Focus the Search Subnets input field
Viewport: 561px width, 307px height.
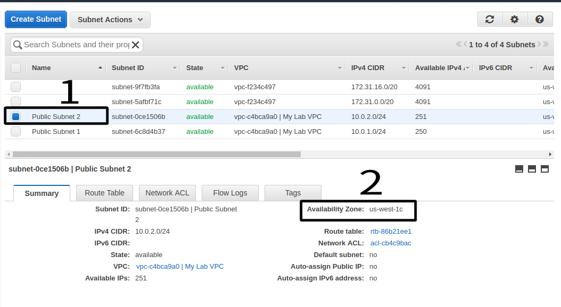click(76, 45)
